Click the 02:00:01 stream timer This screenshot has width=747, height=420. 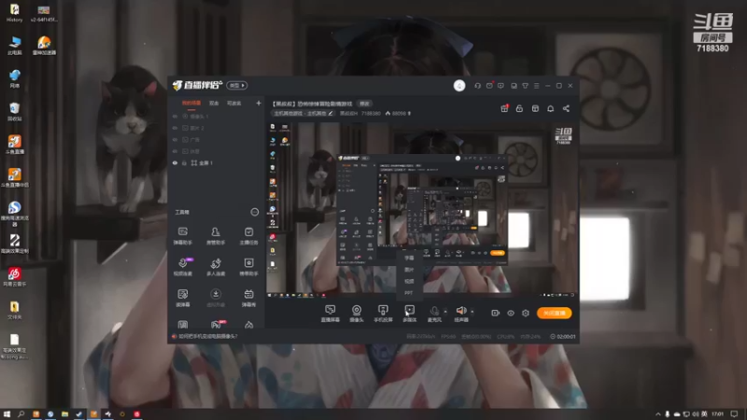coord(563,336)
